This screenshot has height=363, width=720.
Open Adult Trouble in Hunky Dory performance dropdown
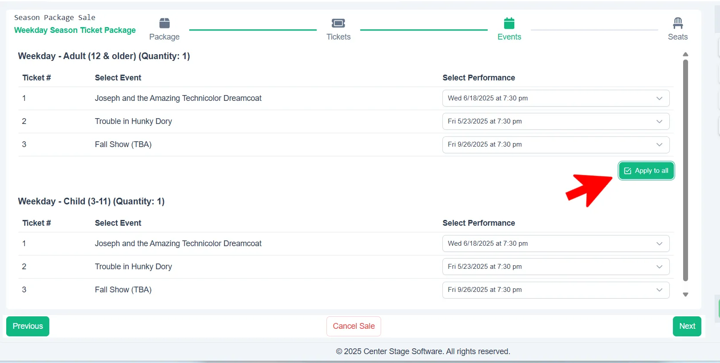point(556,121)
